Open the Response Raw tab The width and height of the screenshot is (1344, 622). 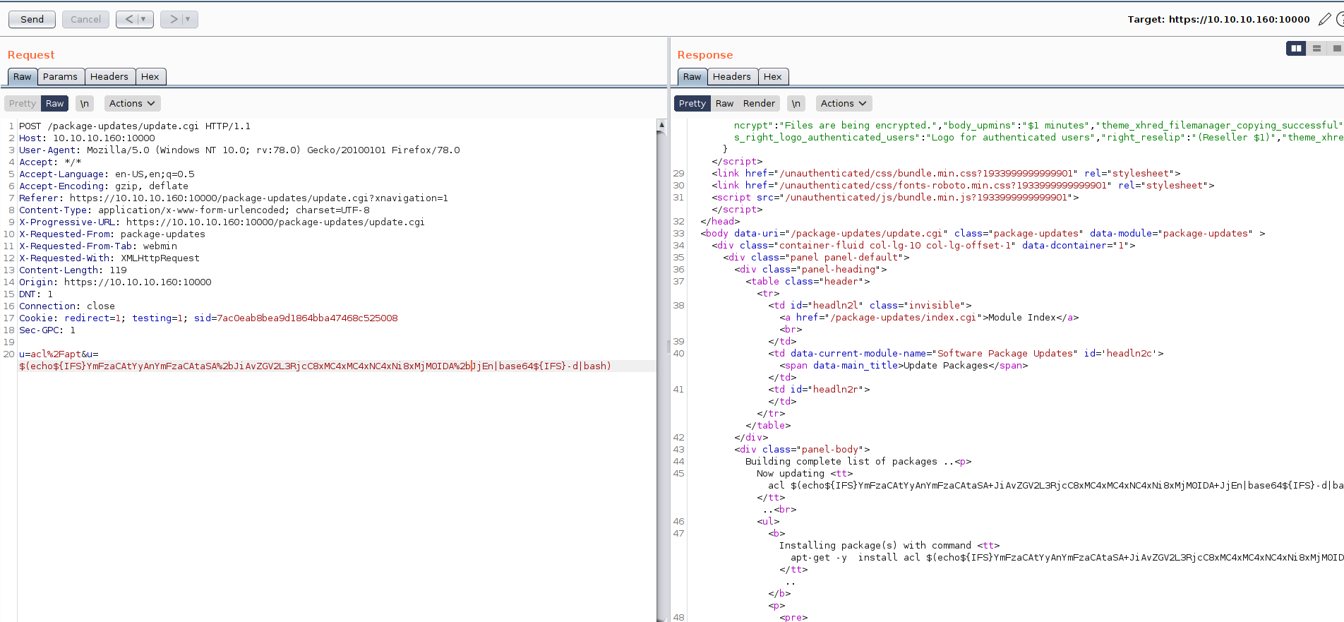point(692,76)
